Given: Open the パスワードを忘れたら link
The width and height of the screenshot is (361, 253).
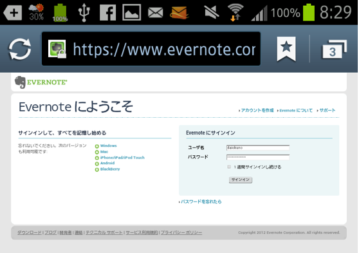Looking at the screenshot, I should tap(201, 201).
